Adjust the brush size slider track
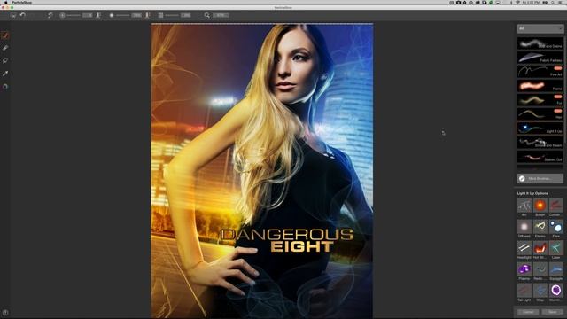This screenshot has width=567, height=319. [74, 15]
